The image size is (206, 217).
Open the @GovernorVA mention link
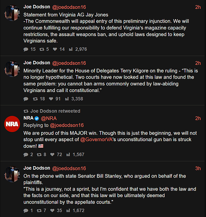(96, 139)
